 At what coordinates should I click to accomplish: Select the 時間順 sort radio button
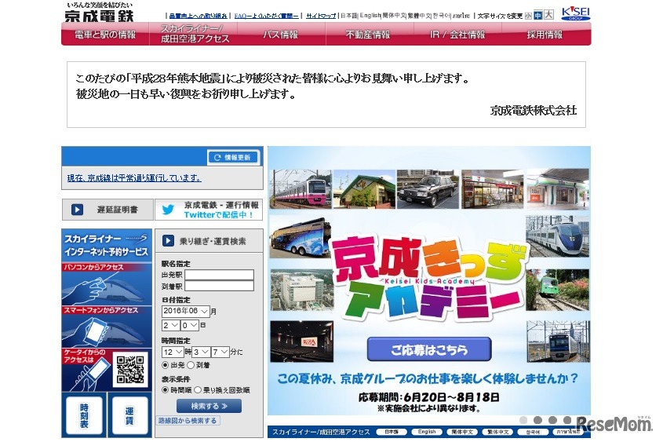pyautogui.click(x=165, y=390)
